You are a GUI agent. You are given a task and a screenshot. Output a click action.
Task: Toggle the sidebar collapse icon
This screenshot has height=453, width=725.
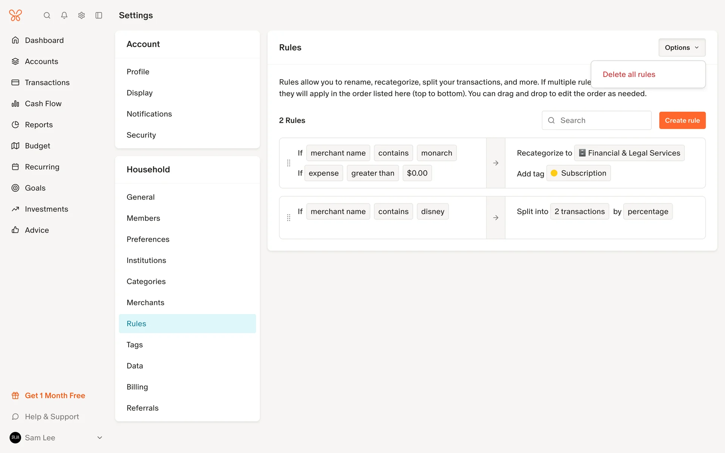pyautogui.click(x=99, y=15)
